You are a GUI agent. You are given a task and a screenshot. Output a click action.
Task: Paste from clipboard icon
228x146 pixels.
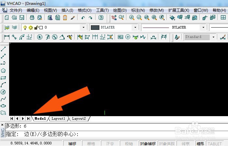tap(65, 18)
